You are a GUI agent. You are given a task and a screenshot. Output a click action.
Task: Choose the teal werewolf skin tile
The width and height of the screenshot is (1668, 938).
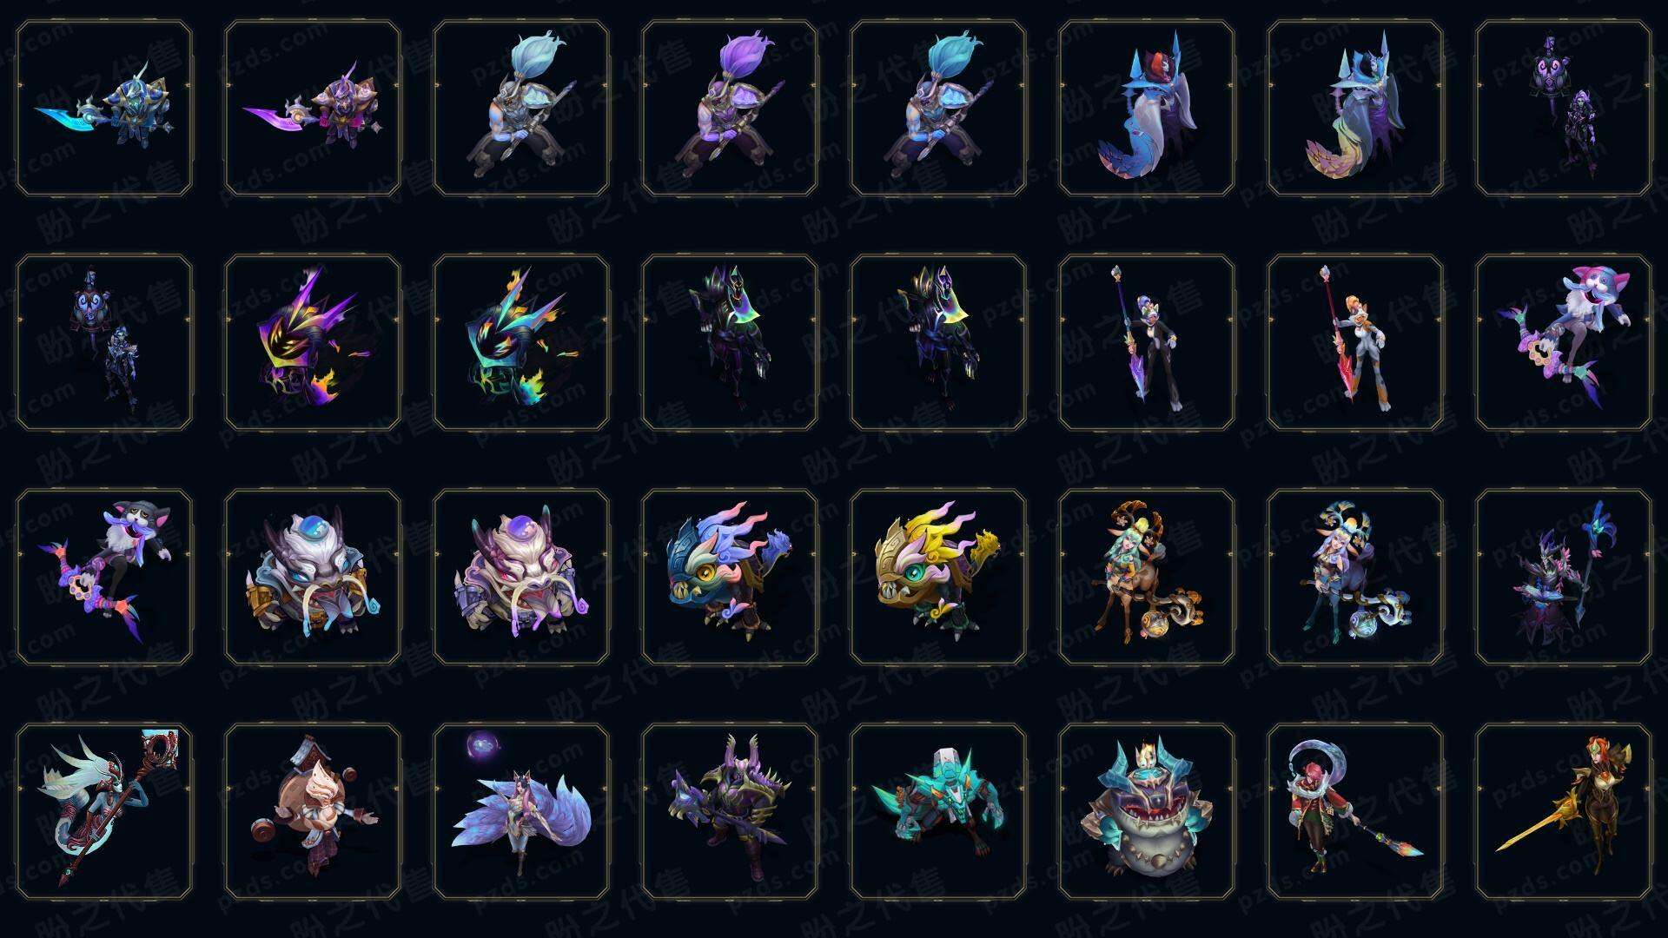(x=938, y=811)
